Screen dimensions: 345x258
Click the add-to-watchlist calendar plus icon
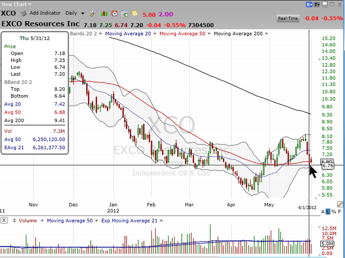click(x=125, y=14)
